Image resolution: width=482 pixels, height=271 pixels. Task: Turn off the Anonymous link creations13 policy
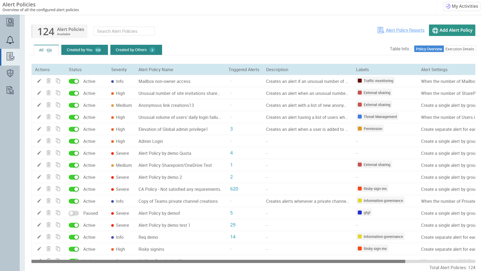point(74,105)
